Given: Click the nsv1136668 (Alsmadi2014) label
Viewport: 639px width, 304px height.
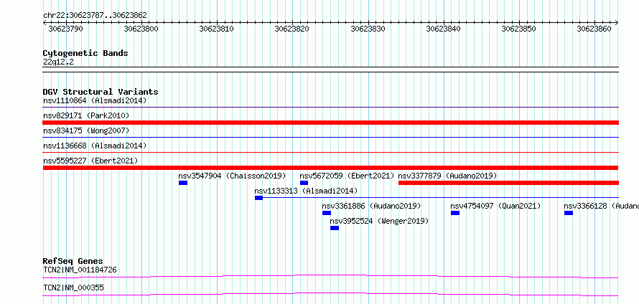Looking at the screenshot, I should click(x=95, y=146).
